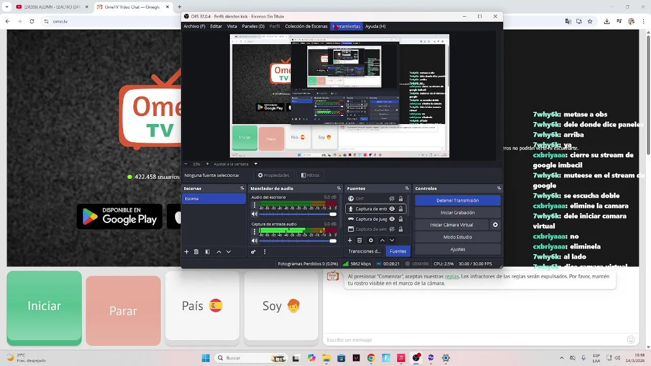Viewport: 651px width, 366px height.
Task: Click Parar button on OmeTV page
Action: coord(123,311)
